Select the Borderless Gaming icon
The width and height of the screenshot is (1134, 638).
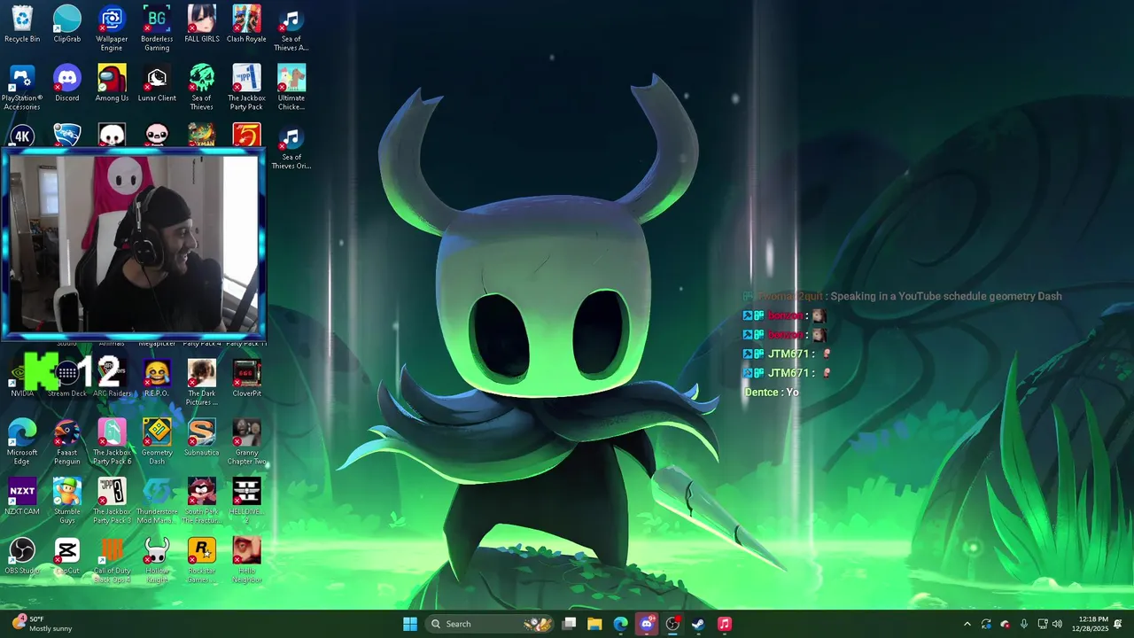(x=157, y=28)
